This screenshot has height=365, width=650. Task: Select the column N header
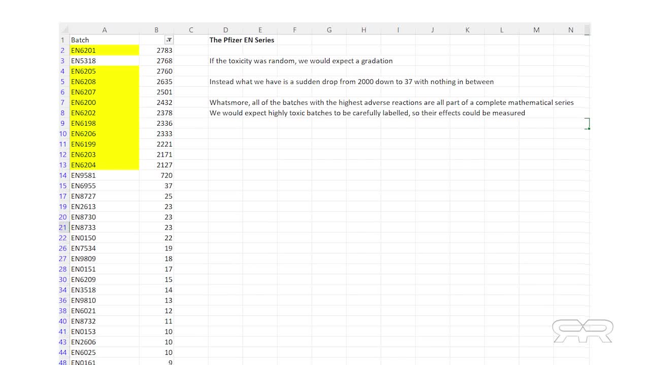click(571, 30)
